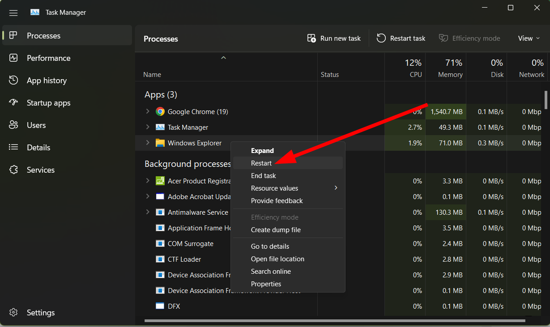The height and width of the screenshot is (327, 550).
Task: Open the hamburger navigation menu
Action: coord(13,13)
